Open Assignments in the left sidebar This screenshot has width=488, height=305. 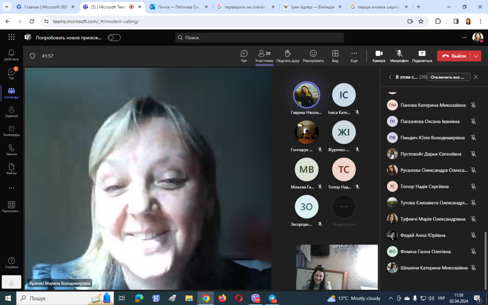click(x=11, y=112)
